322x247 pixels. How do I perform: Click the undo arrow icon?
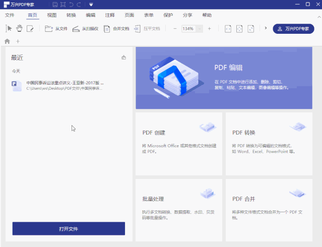71,5
